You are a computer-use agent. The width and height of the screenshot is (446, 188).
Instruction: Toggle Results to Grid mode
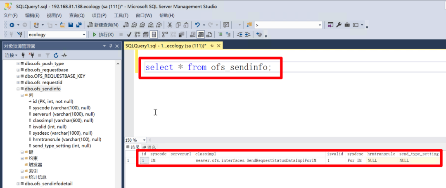tap(201, 34)
